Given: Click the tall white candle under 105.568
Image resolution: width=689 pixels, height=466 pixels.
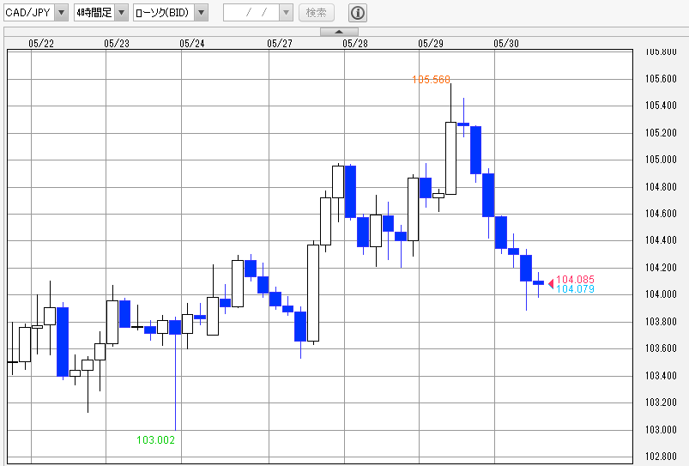Looking at the screenshot, I should click(450, 158).
